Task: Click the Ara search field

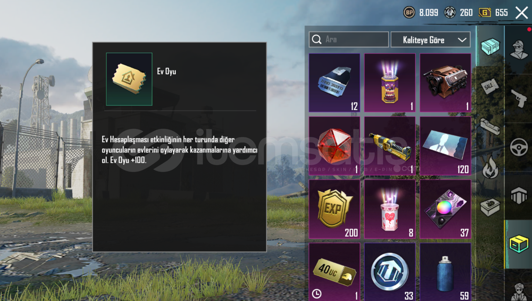Action: (349, 39)
